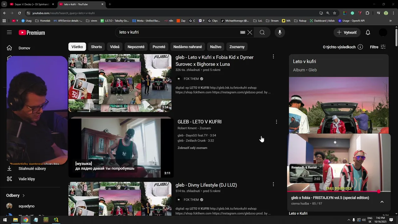
Task: Open title gleb - Divny Lifestyle (DJ LU2)
Action: [x=206, y=185]
